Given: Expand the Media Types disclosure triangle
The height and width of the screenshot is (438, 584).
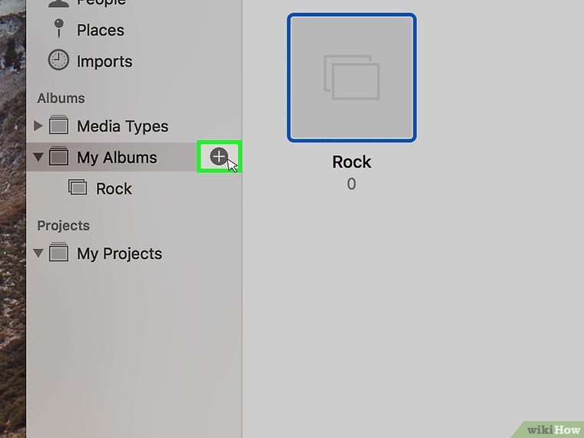Looking at the screenshot, I should [x=38, y=125].
